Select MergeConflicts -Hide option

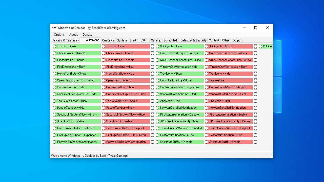tap(126, 74)
